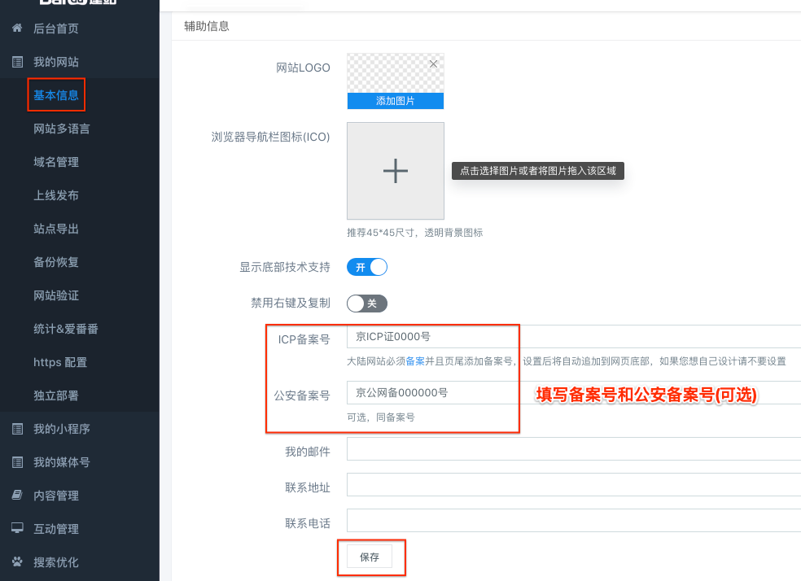Viewport: 801px width, 581px height.
Task: Open 网站多语言 submenu item
Action: pyautogui.click(x=62, y=129)
